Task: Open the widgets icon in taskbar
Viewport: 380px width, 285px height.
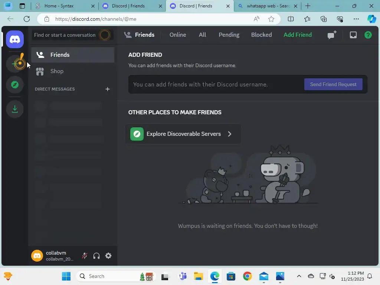Action: [x=8, y=276]
